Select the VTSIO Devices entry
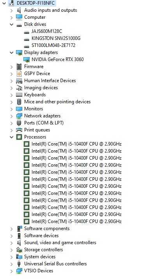148x279 pixels. [39, 271]
